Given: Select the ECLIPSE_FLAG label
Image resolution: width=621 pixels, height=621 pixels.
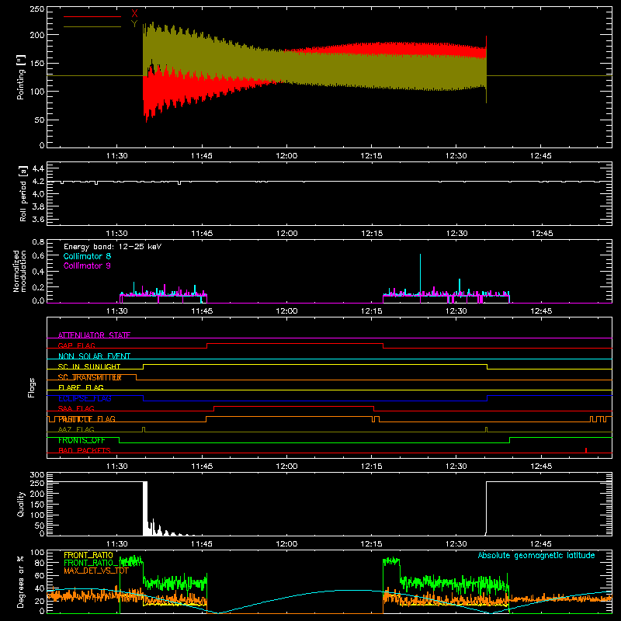Looking at the screenshot, I should tap(85, 398).
